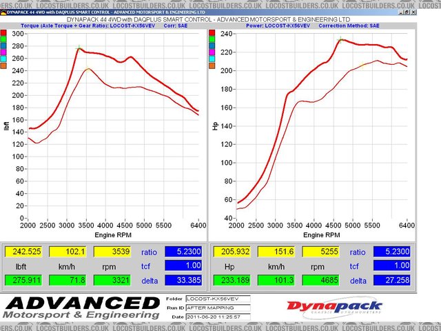Click the orange swatch beside the power graph

click(x=212, y=74)
